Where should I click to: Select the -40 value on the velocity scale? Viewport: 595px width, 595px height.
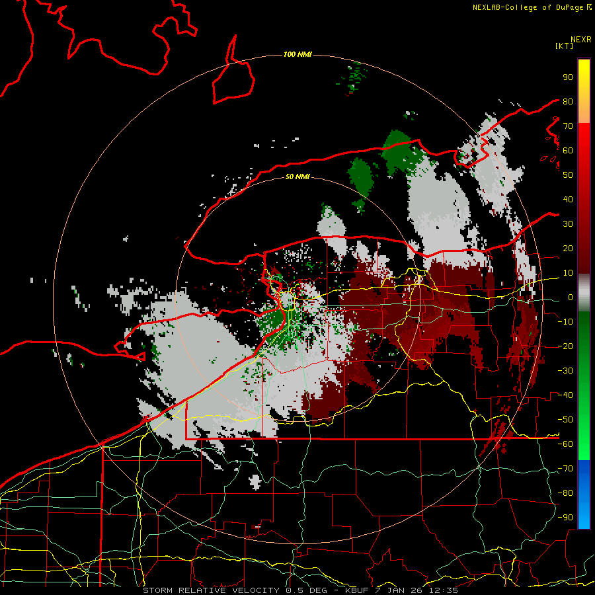(x=565, y=395)
